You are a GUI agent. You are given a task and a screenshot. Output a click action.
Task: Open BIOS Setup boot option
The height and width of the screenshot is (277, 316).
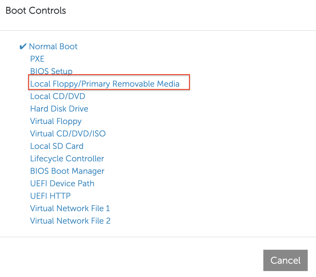coord(51,71)
